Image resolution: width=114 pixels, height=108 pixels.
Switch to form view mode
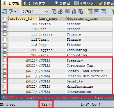[x=97, y=12]
